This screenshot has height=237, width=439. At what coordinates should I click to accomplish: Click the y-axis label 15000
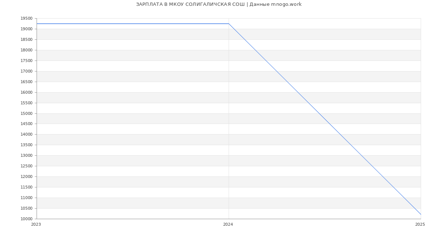27,114
